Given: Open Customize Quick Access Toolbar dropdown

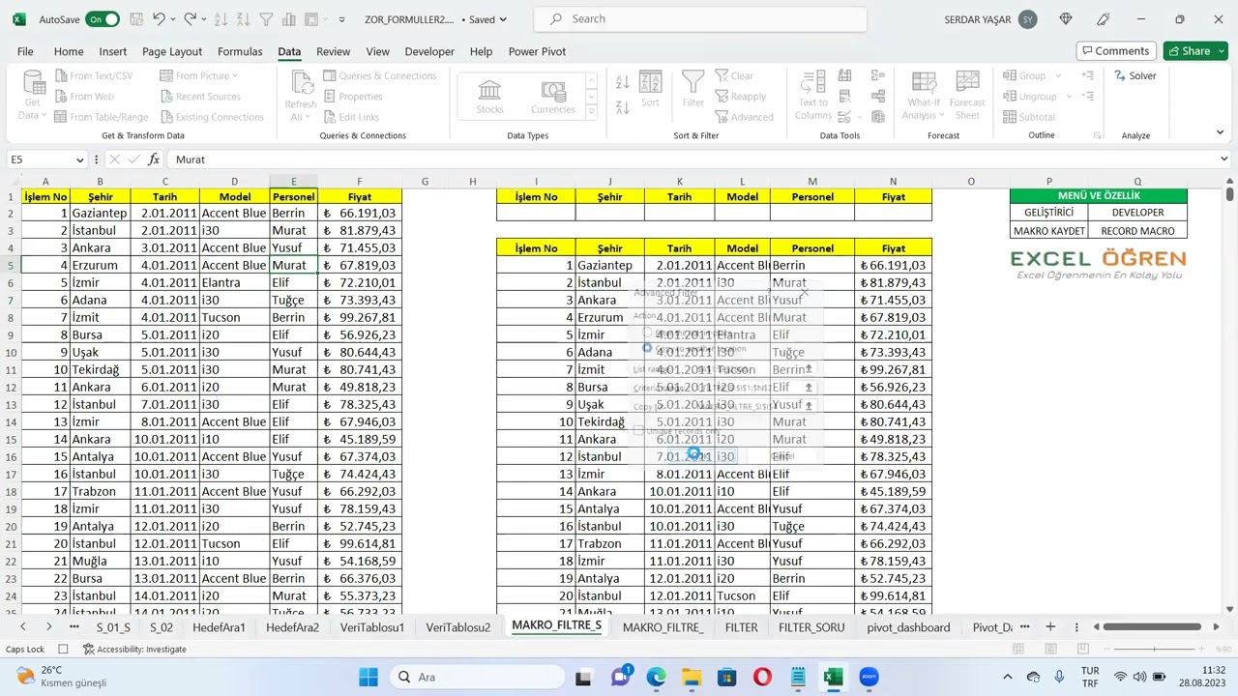Looking at the screenshot, I should pos(341,19).
